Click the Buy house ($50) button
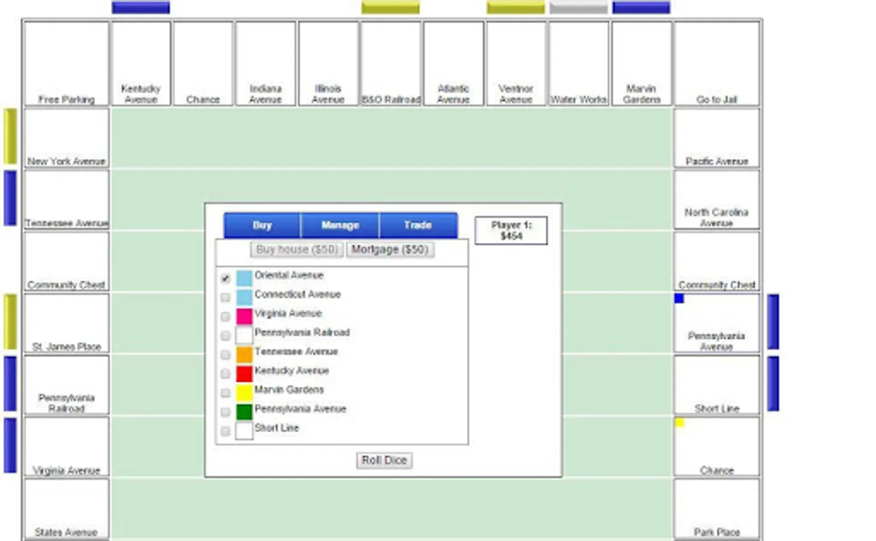 (x=296, y=249)
